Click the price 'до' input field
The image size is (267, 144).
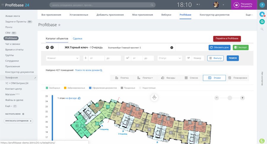[x=113, y=58]
